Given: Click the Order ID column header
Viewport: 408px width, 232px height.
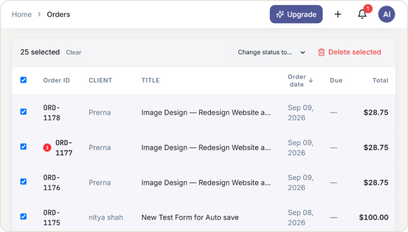Looking at the screenshot, I should click(57, 80).
